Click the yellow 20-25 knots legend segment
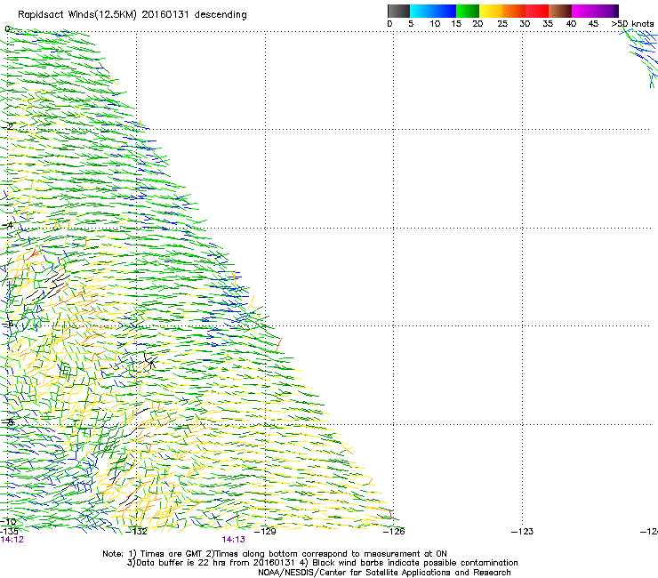Viewport: 658px width, 578px height. click(491, 11)
